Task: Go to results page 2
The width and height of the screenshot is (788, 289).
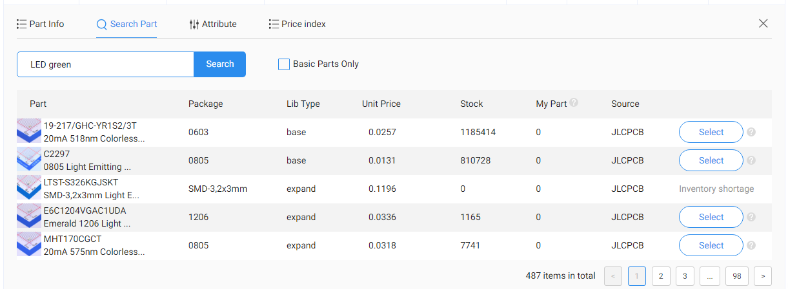Action: pyautogui.click(x=661, y=276)
